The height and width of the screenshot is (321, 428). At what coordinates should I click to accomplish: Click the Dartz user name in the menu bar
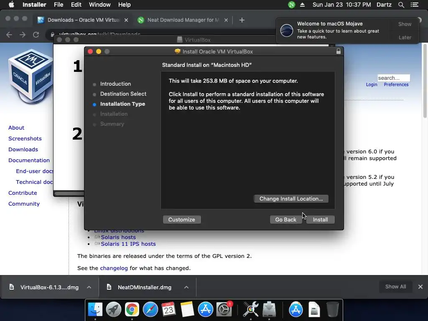[x=384, y=5]
